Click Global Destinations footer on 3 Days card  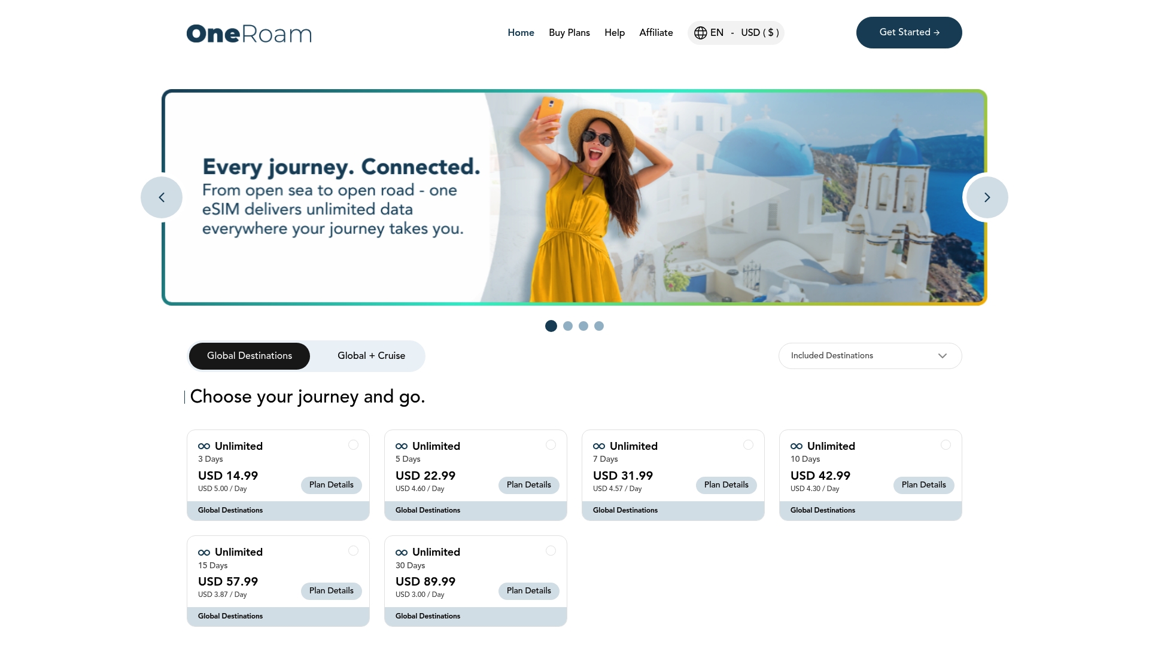278,511
